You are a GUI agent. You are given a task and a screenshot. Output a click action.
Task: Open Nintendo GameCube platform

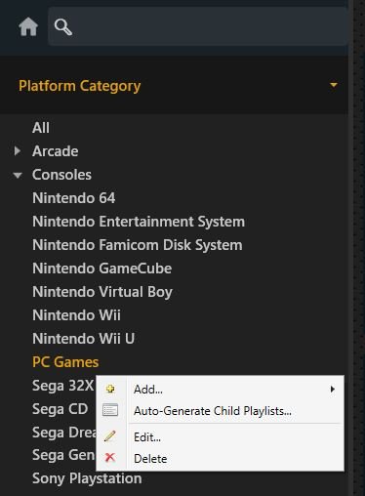pos(102,269)
